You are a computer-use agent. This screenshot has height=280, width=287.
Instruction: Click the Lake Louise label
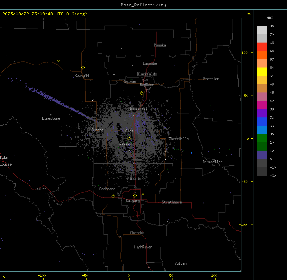[6, 161]
